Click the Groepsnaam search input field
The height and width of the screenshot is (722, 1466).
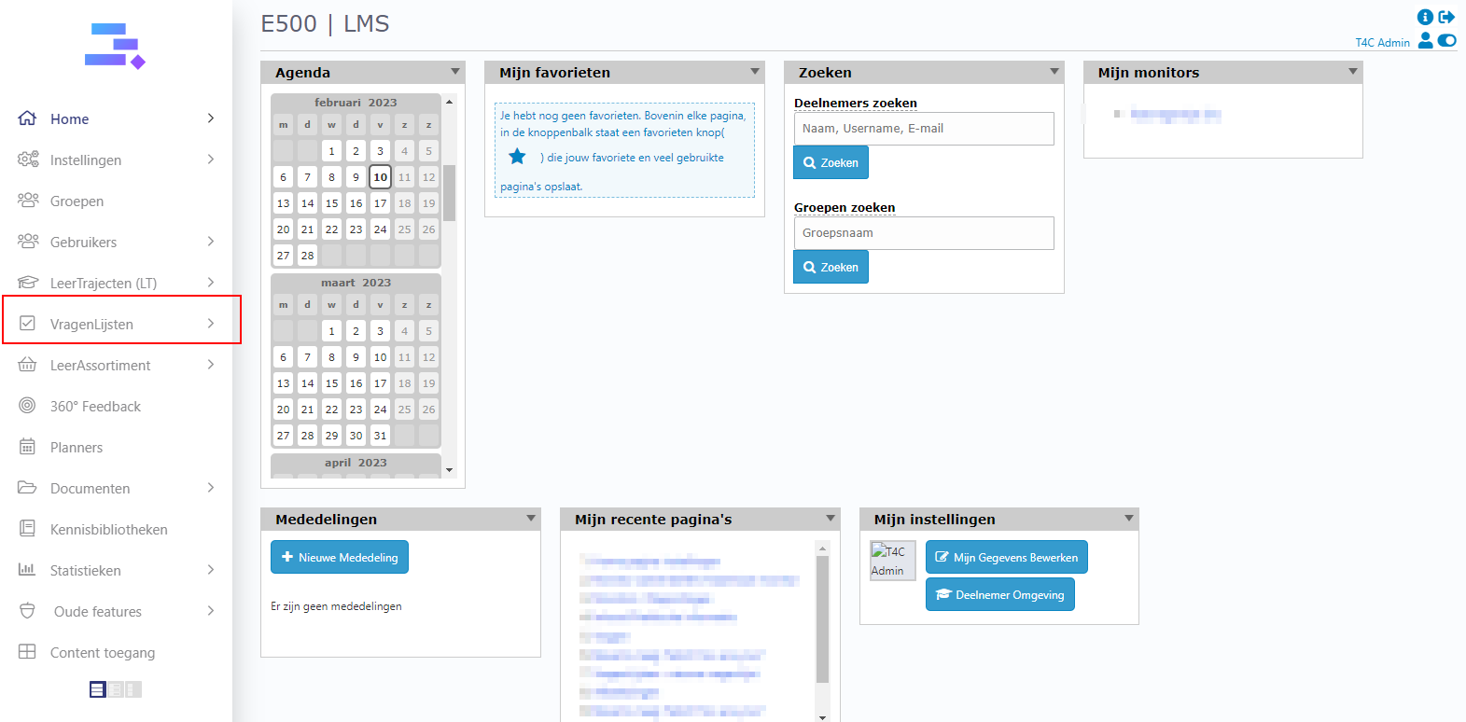[x=923, y=233]
